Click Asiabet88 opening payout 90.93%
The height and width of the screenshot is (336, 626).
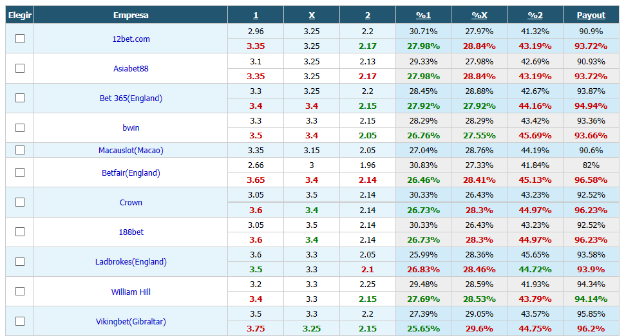591,61
